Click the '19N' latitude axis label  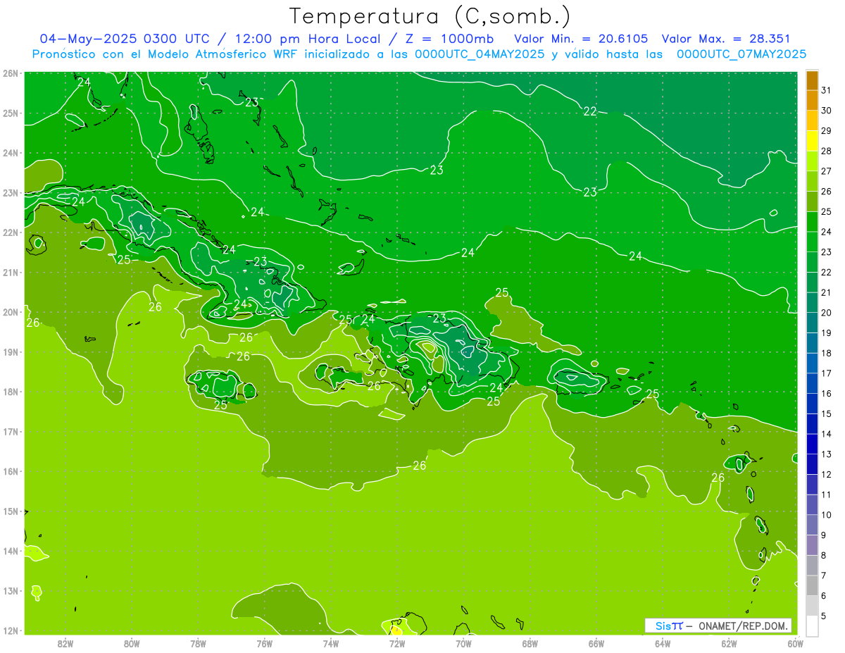coord(11,352)
